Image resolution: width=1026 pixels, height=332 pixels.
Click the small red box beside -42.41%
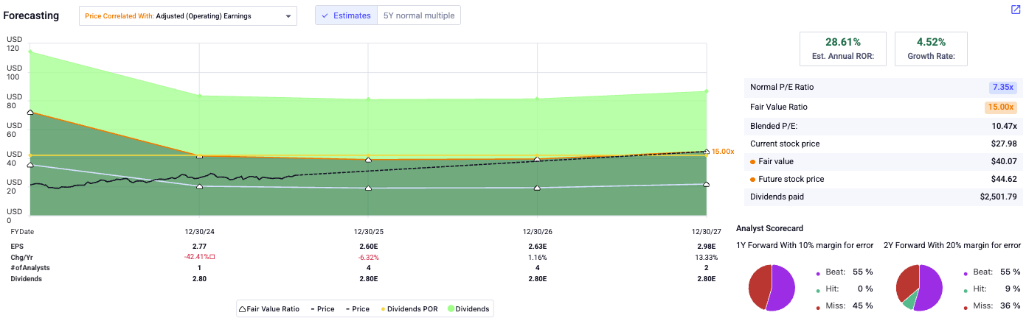pyautogui.click(x=212, y=257)
